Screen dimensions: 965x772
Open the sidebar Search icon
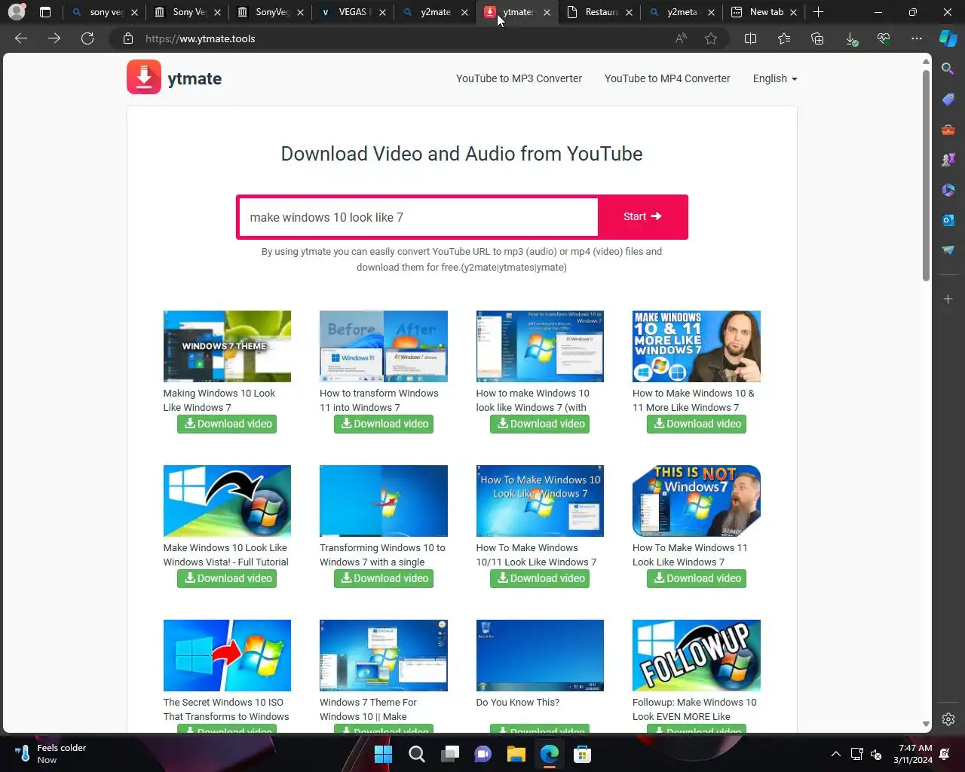tap(948, 69)
